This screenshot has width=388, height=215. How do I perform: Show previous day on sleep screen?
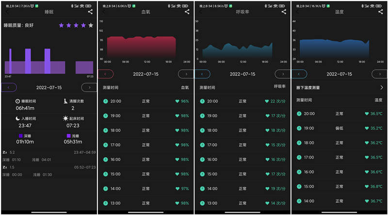[x=9, y=87]
